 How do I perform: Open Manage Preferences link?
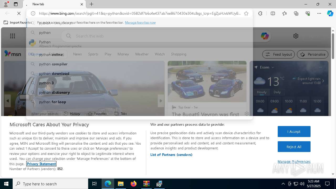tap(294, 161)
